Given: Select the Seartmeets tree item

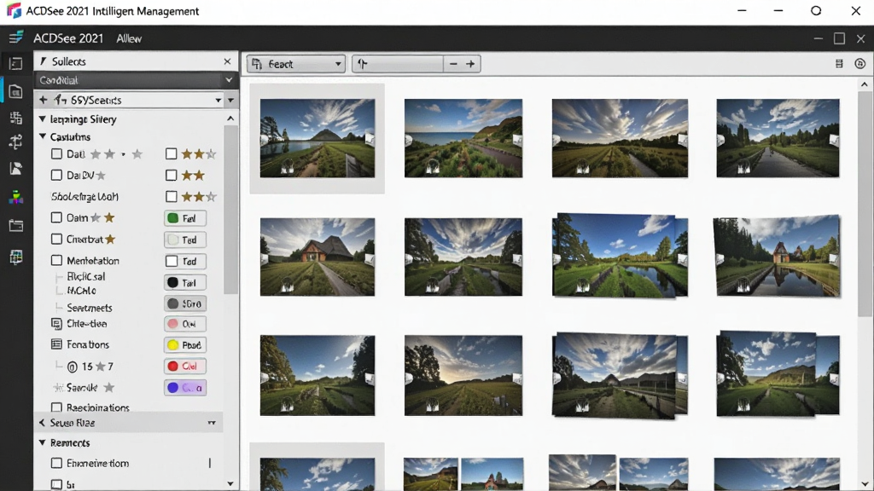Looking at the screenshot, I should tap(89, 308).
